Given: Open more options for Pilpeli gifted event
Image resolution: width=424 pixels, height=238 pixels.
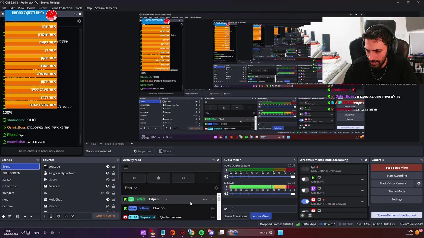Looking at the screenshot, I should (x=205, y=199).
